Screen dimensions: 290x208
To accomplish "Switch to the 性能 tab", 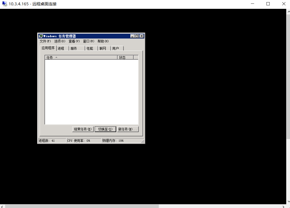I will pos(90,48).
